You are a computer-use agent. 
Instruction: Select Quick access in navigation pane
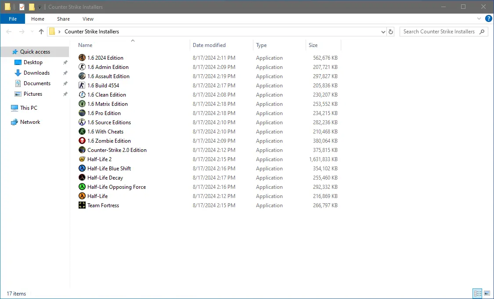coord(35,52)
